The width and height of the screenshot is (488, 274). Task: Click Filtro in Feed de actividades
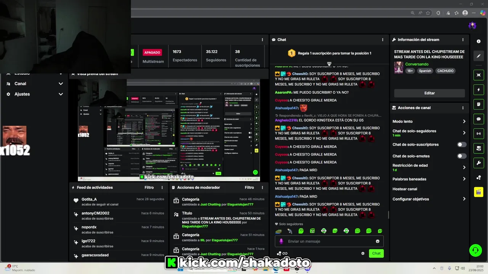point(149,188)
